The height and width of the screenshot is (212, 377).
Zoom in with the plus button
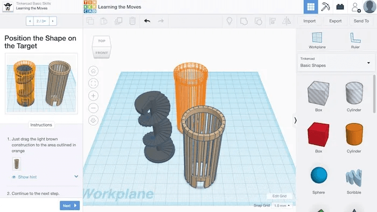(x=93, y=96)
